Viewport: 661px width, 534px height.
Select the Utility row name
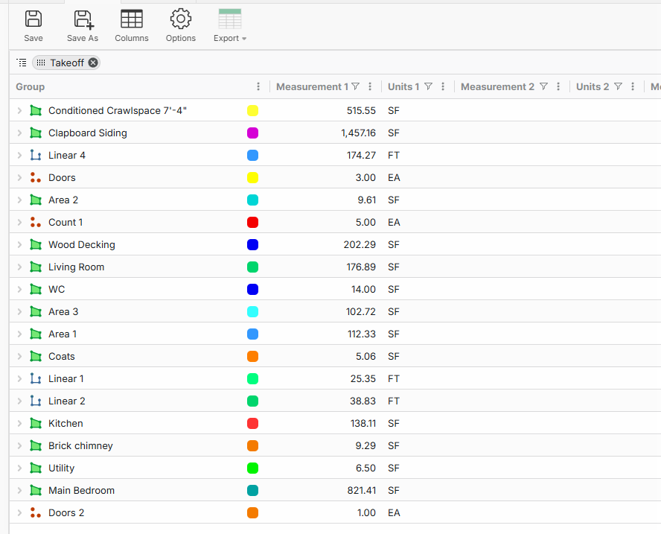click(x=62, y=468)
